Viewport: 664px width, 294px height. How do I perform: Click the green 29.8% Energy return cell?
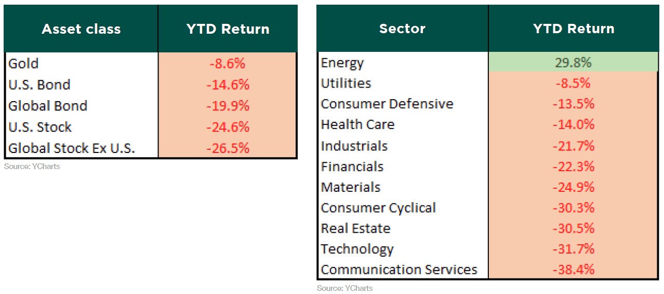tap(574, 63)
